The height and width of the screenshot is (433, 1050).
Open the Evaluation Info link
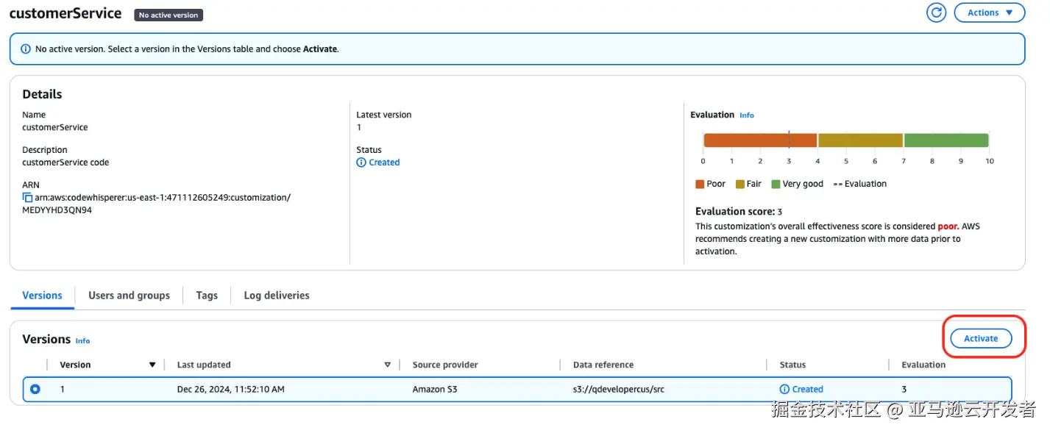tap(747, 115)
